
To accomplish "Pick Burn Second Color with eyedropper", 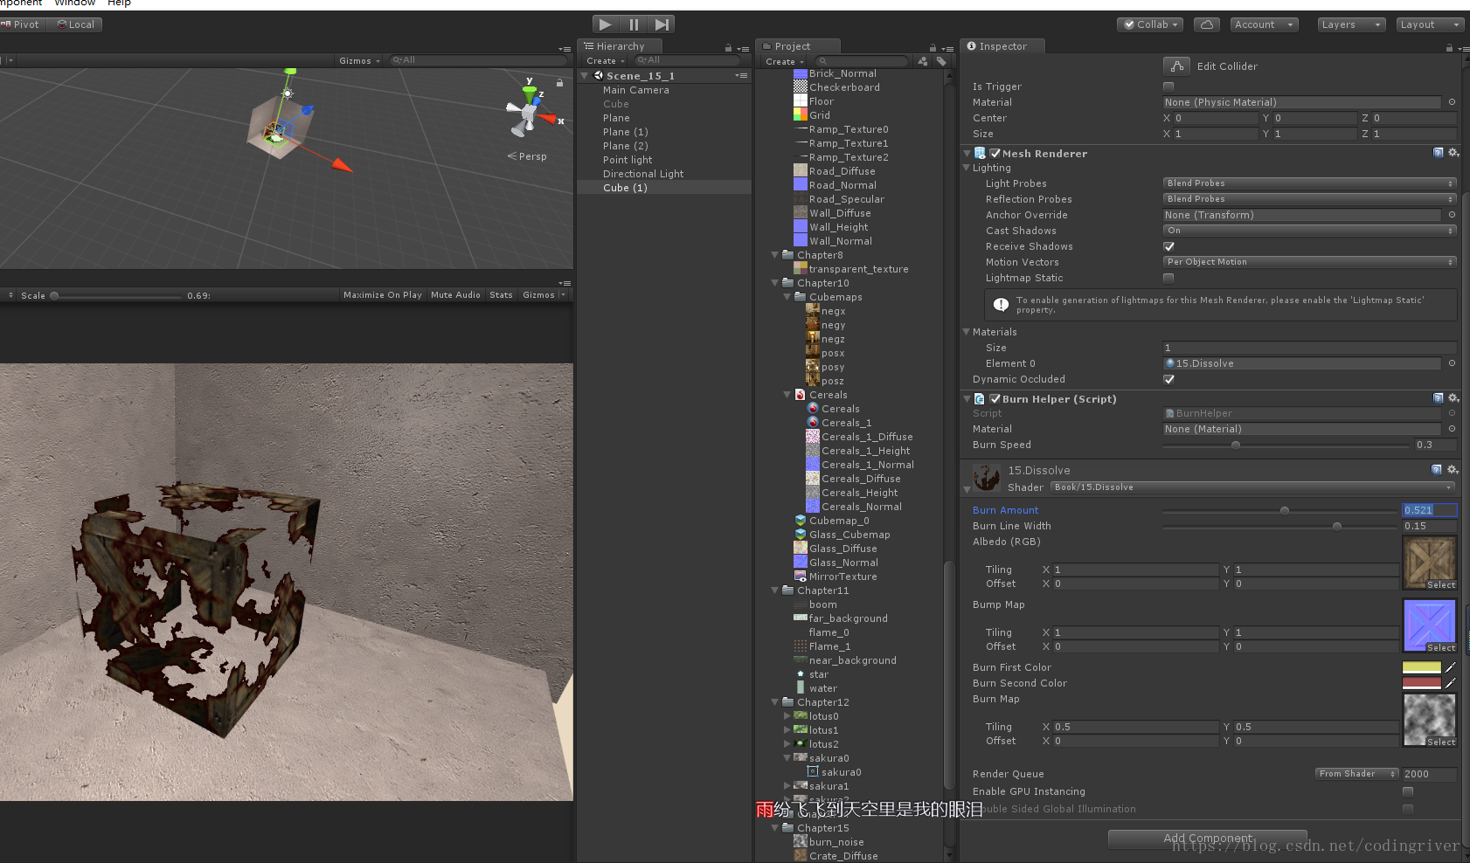I will [1451, 683].
